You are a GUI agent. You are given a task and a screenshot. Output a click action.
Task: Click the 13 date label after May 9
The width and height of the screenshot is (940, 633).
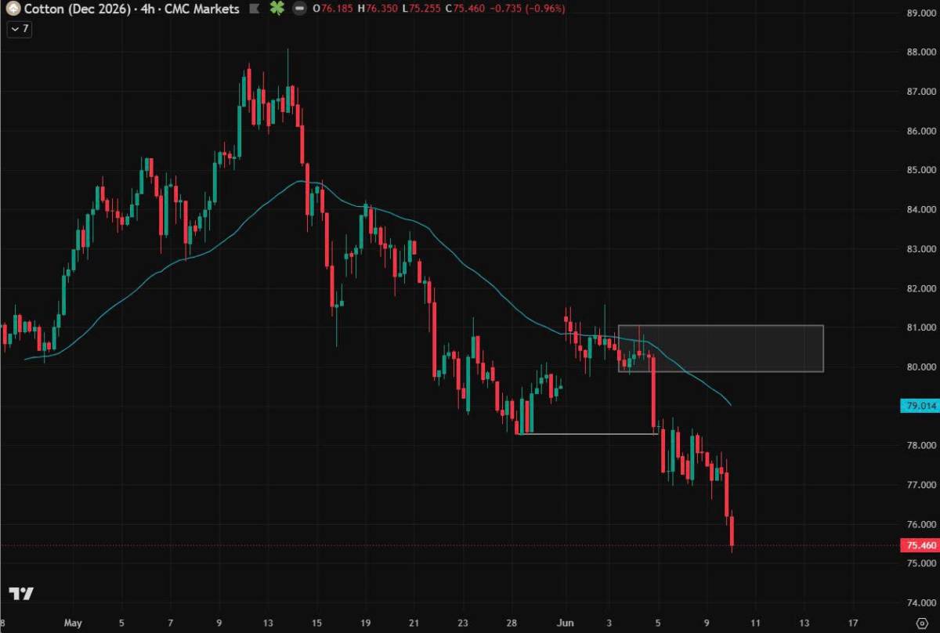(x=268, y=624)
